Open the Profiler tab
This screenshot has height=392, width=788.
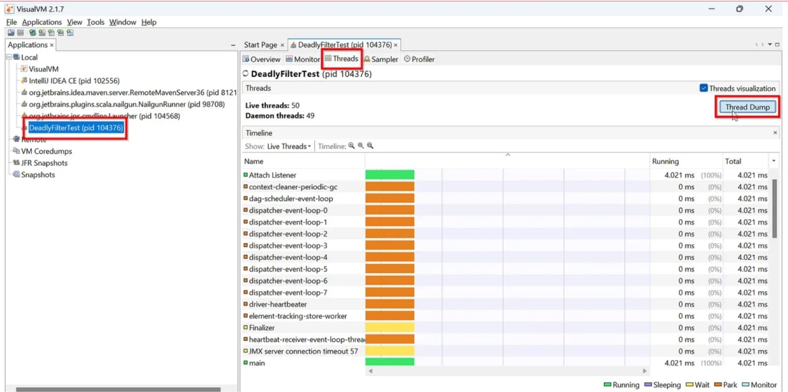(x=419, y=59)
